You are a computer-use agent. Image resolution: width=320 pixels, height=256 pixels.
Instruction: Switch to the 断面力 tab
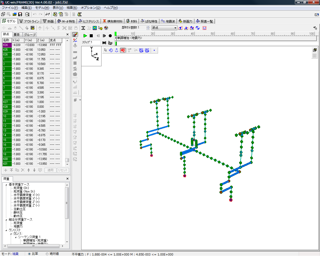pos(185,21)
